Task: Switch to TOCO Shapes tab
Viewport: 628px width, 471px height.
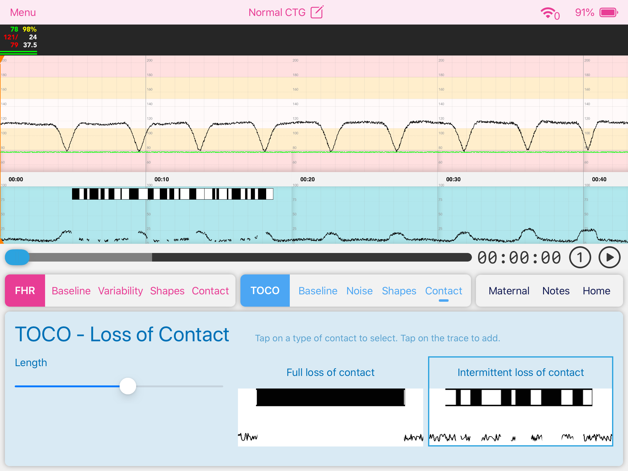Action: tap(399, 291)
